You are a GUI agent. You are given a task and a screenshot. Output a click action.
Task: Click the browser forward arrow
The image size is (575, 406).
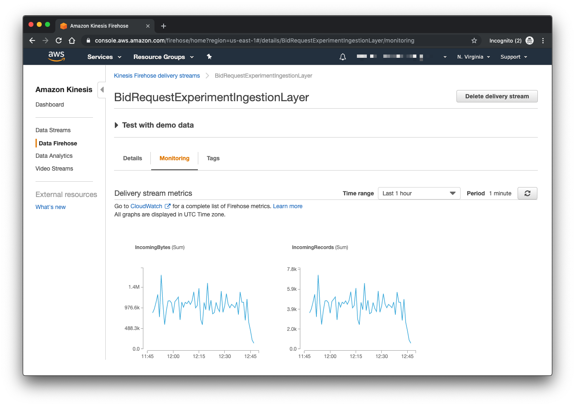point(45,40)
